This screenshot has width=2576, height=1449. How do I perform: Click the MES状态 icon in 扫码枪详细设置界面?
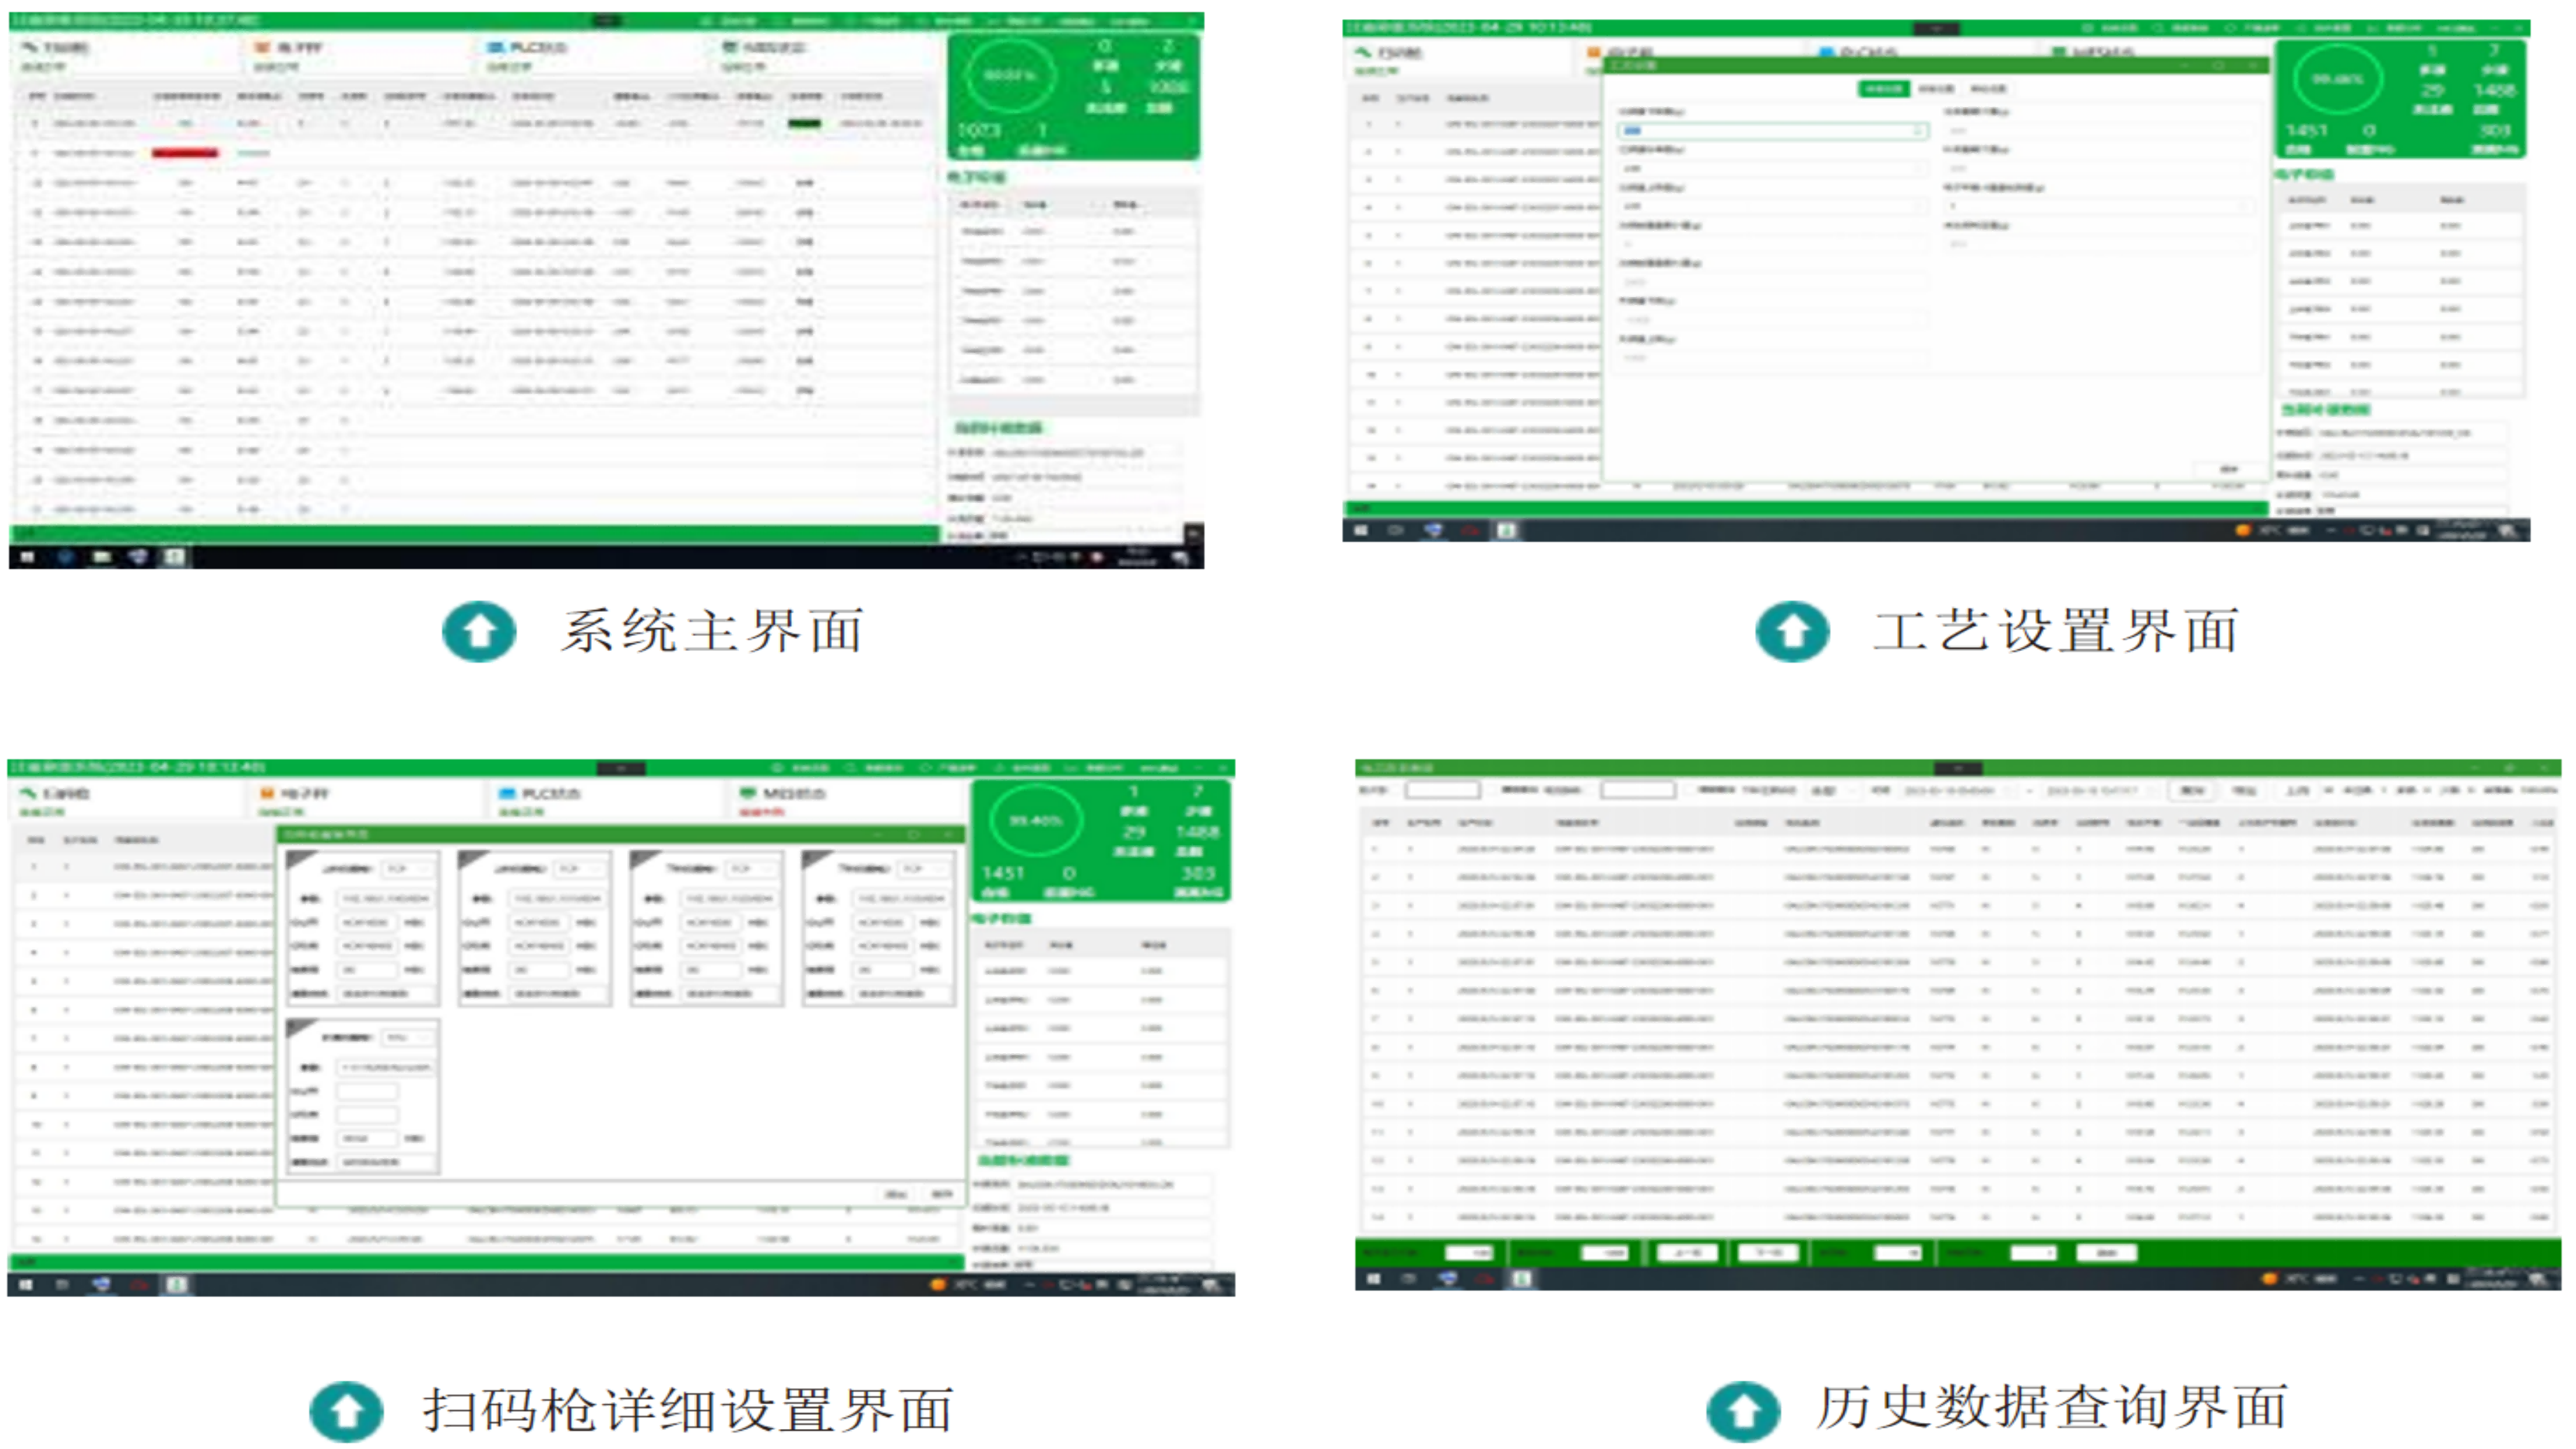tap(747, 792)
